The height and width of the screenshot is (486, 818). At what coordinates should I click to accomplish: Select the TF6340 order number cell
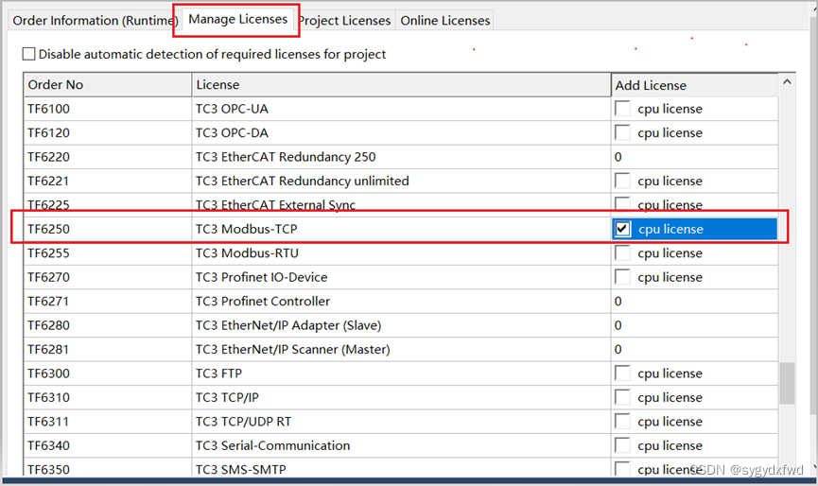point(108,444)
